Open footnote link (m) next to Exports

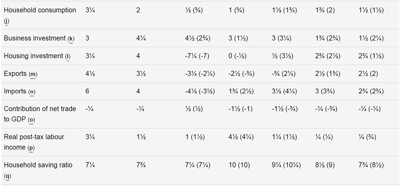tap(32, 74)
